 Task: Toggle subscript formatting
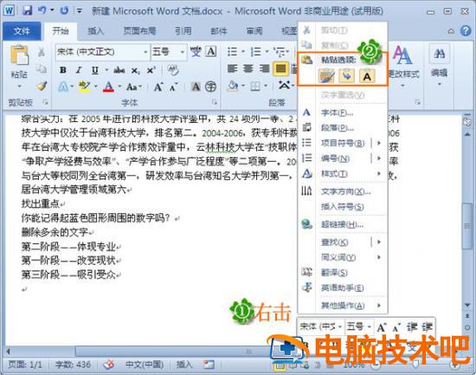click(135, 70)
